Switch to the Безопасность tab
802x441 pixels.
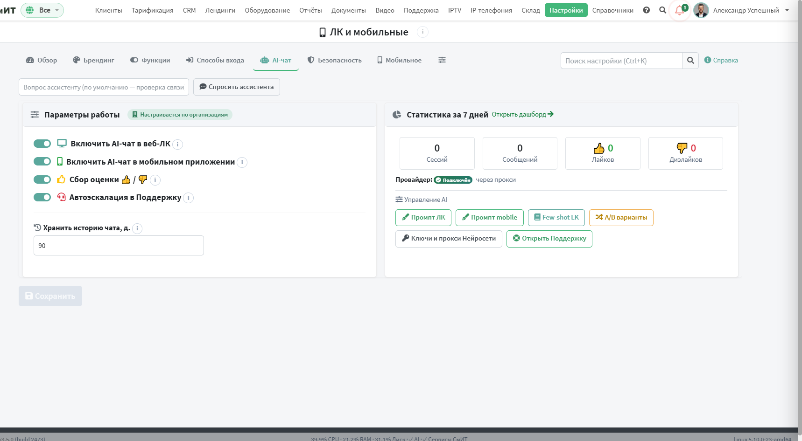click(x=334, y=60)
